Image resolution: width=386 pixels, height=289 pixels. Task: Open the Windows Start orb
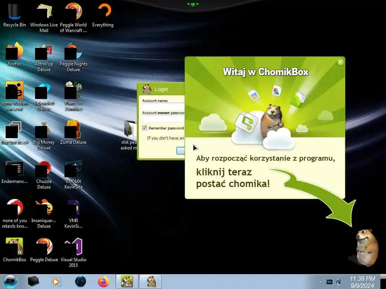point(10,281)
